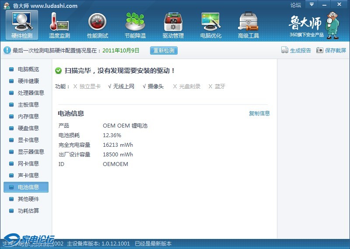Open 显卡信息 sidebar entry
Screen dimensions: 350x249
[x=28, y=140]
